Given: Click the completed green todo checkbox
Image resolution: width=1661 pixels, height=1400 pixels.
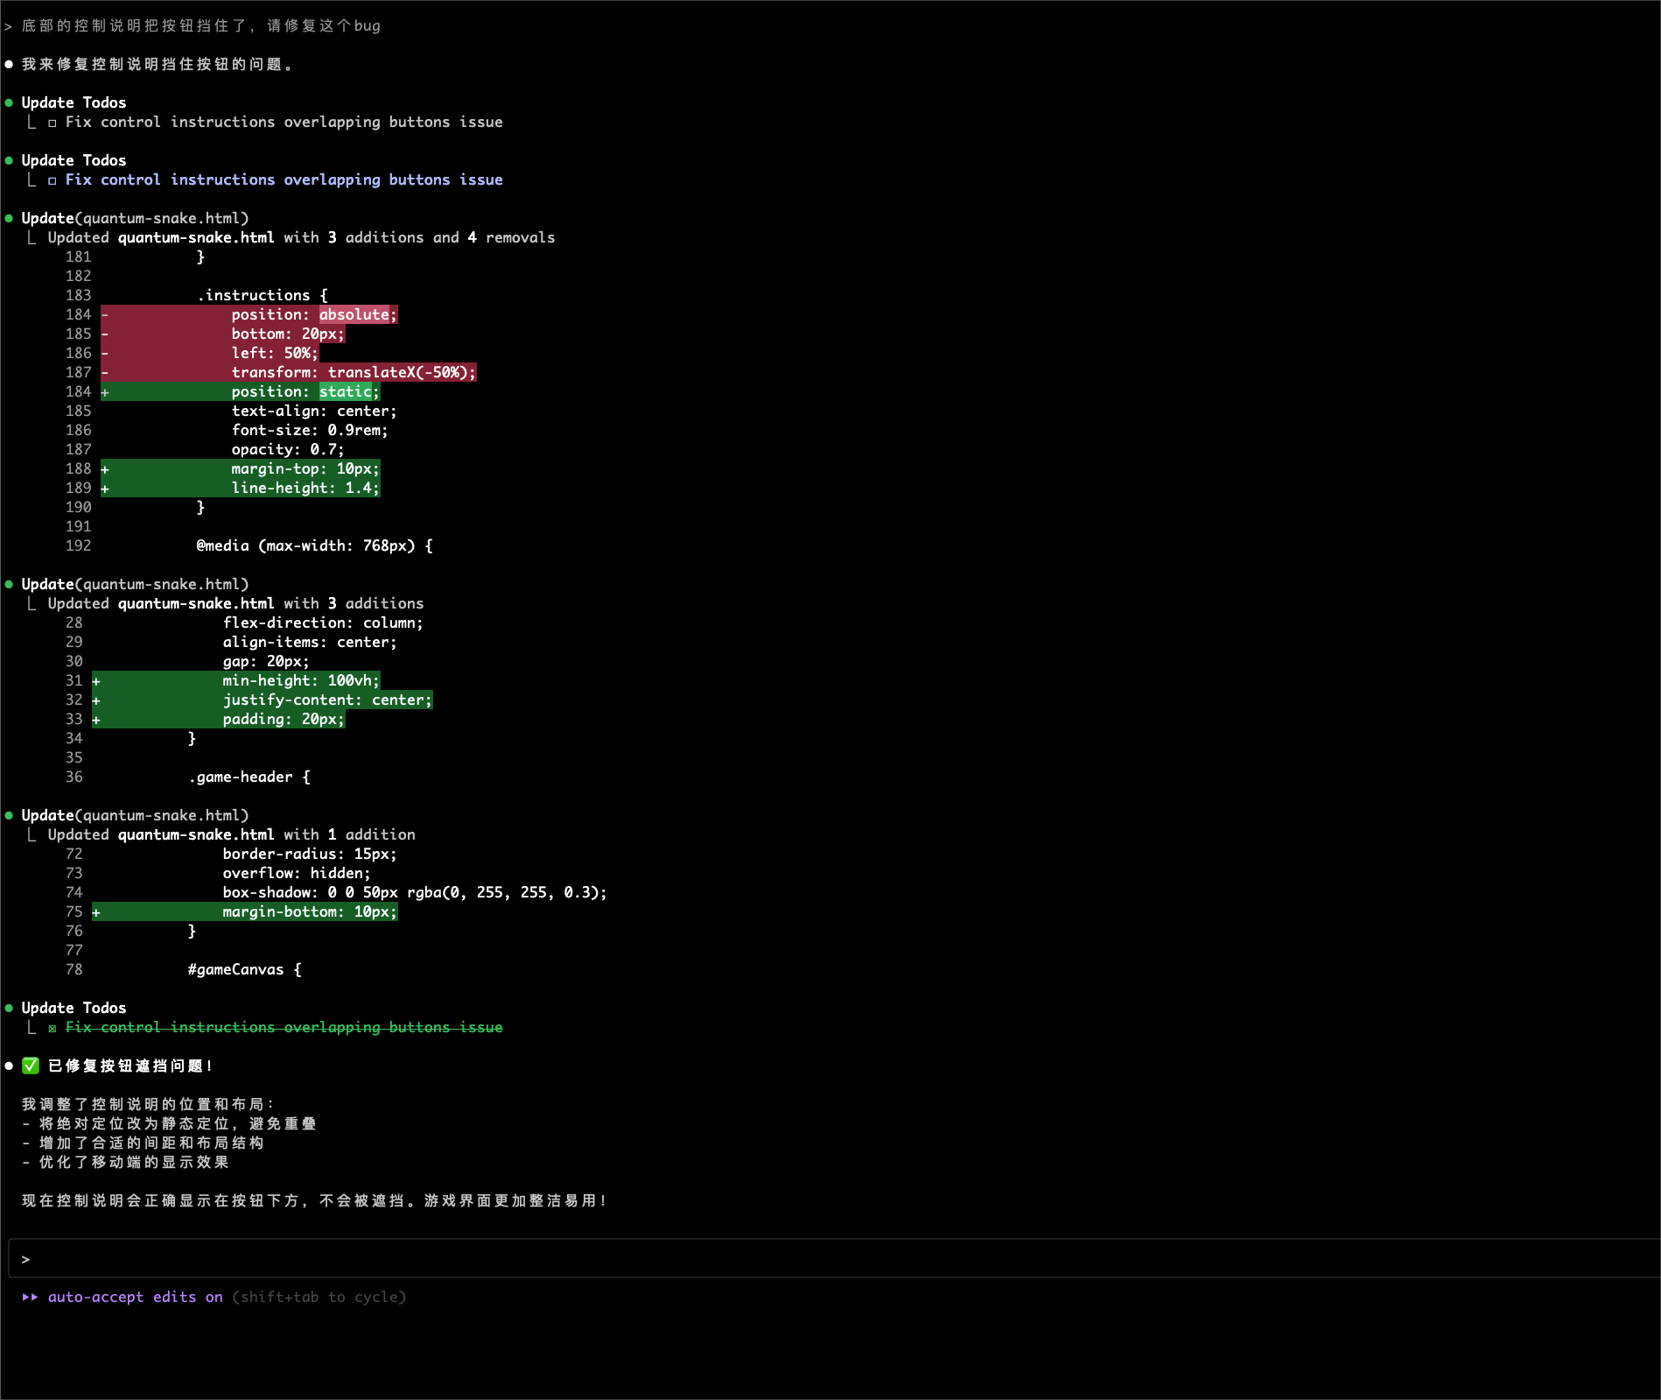Looking at the screenshot, I should click(53, 1028).
